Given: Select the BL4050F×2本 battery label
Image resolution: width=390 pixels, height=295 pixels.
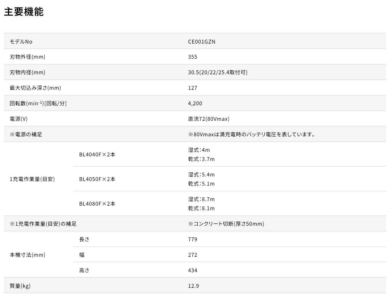Looking at the screenshot, I should 97,179.
